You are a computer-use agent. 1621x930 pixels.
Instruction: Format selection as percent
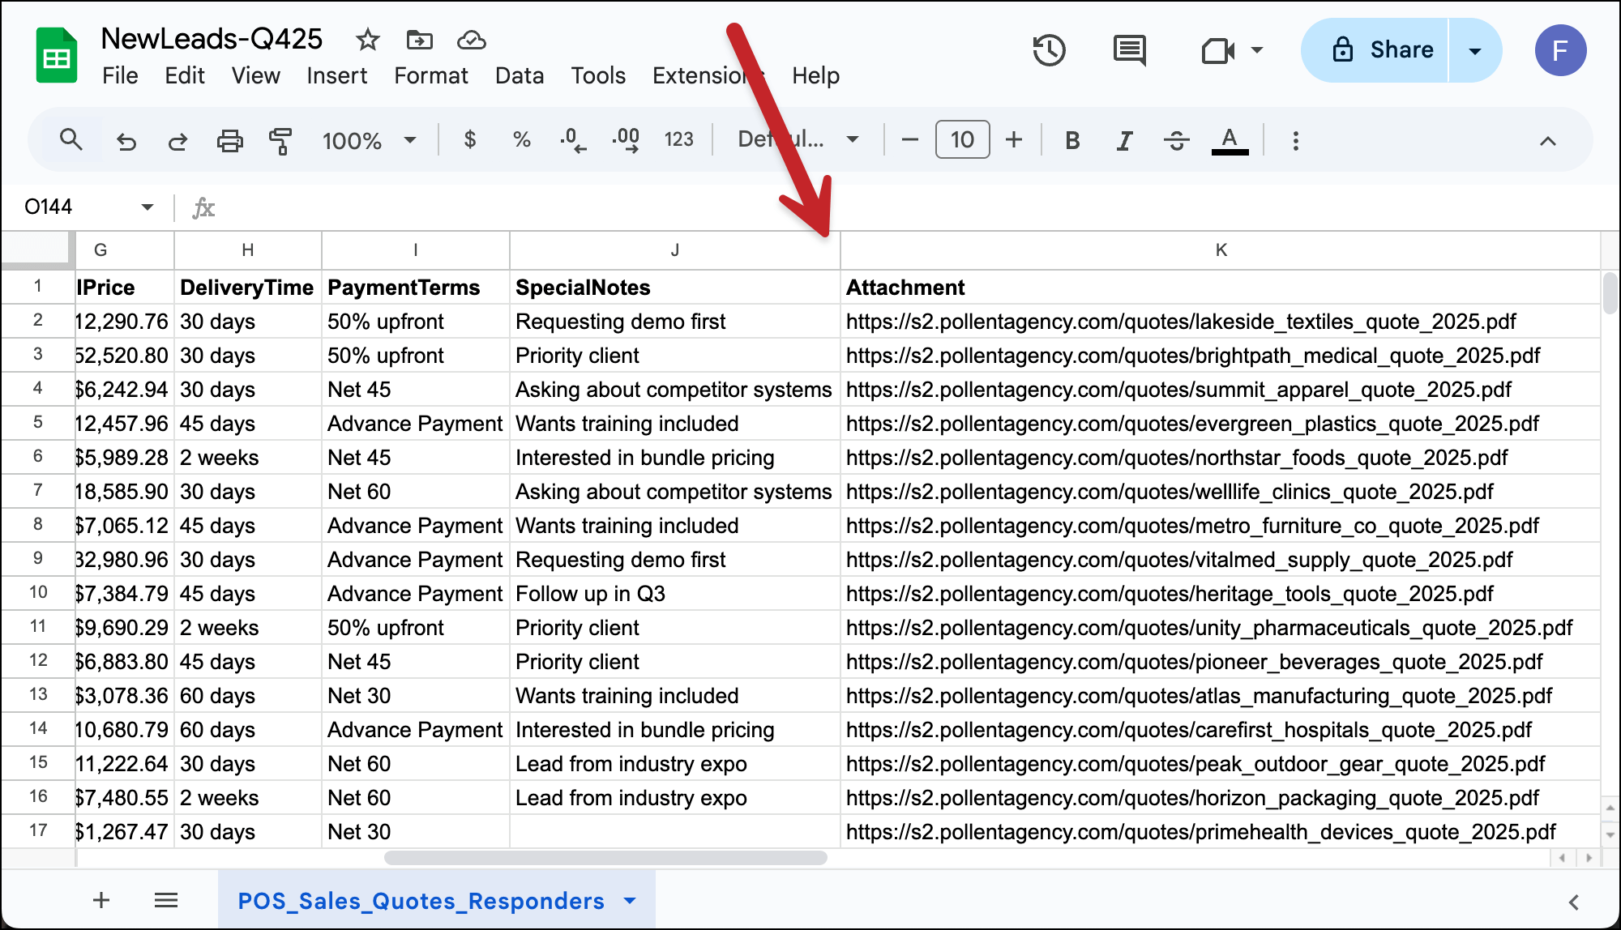(x=520, y=139)
